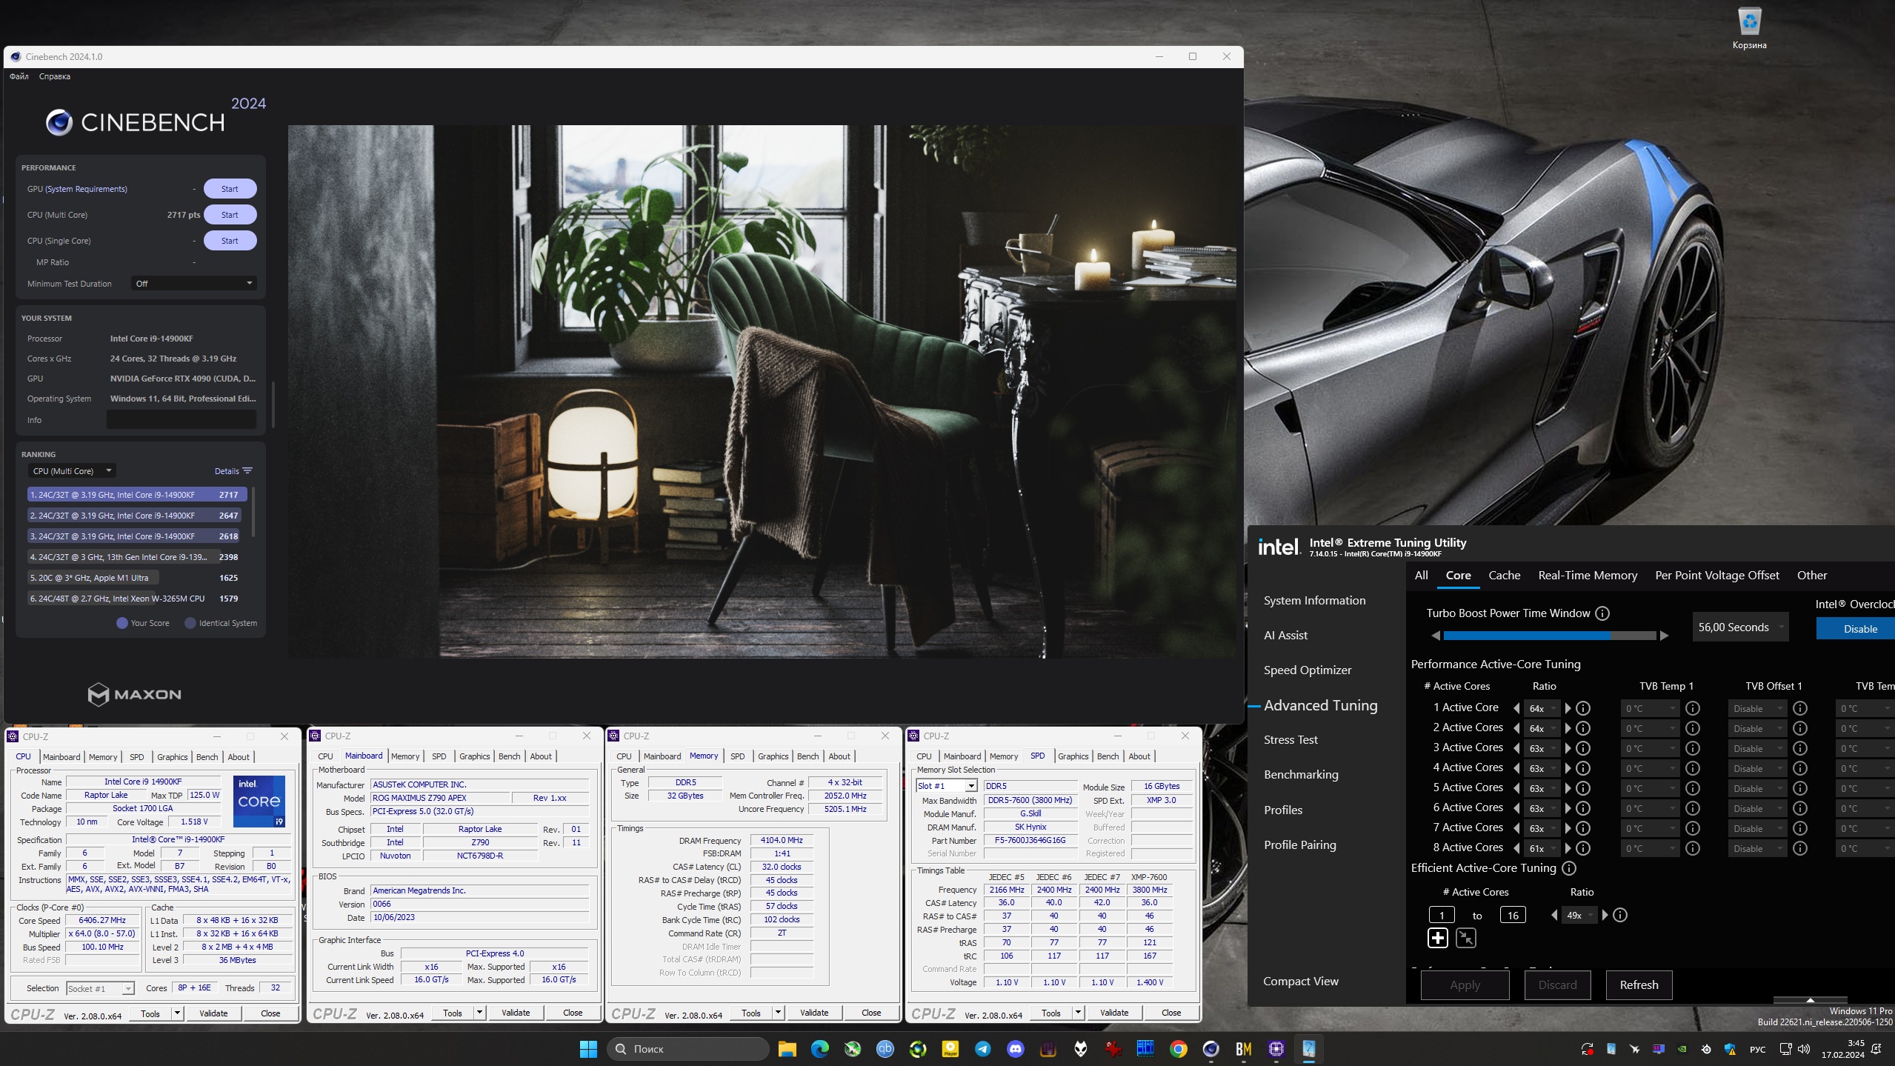The width and height of the screenshot is (1895, 1066).
Task: Open the Recycle Bin desktop icon
Action: click(1749, 28)
